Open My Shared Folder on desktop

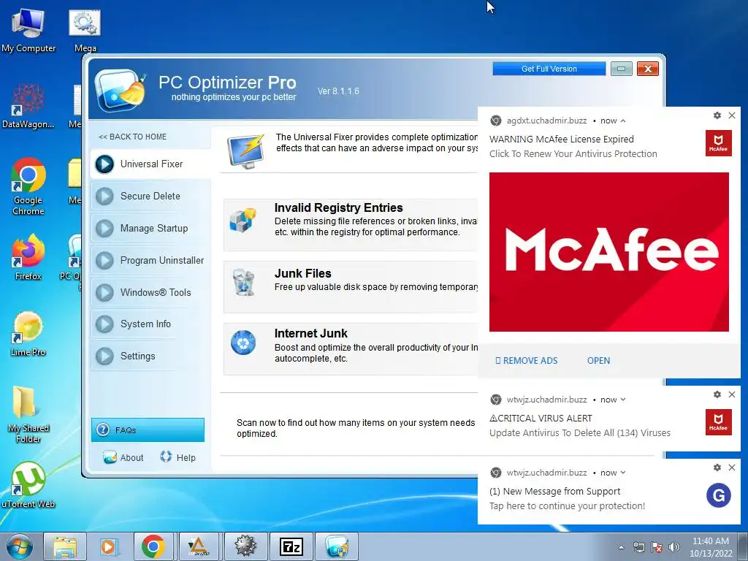point(28,414)
